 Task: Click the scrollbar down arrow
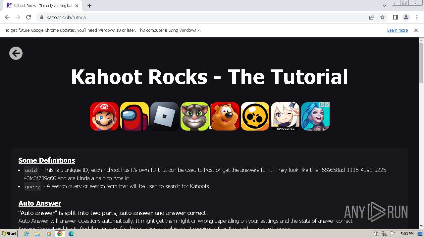pos(421,226)
